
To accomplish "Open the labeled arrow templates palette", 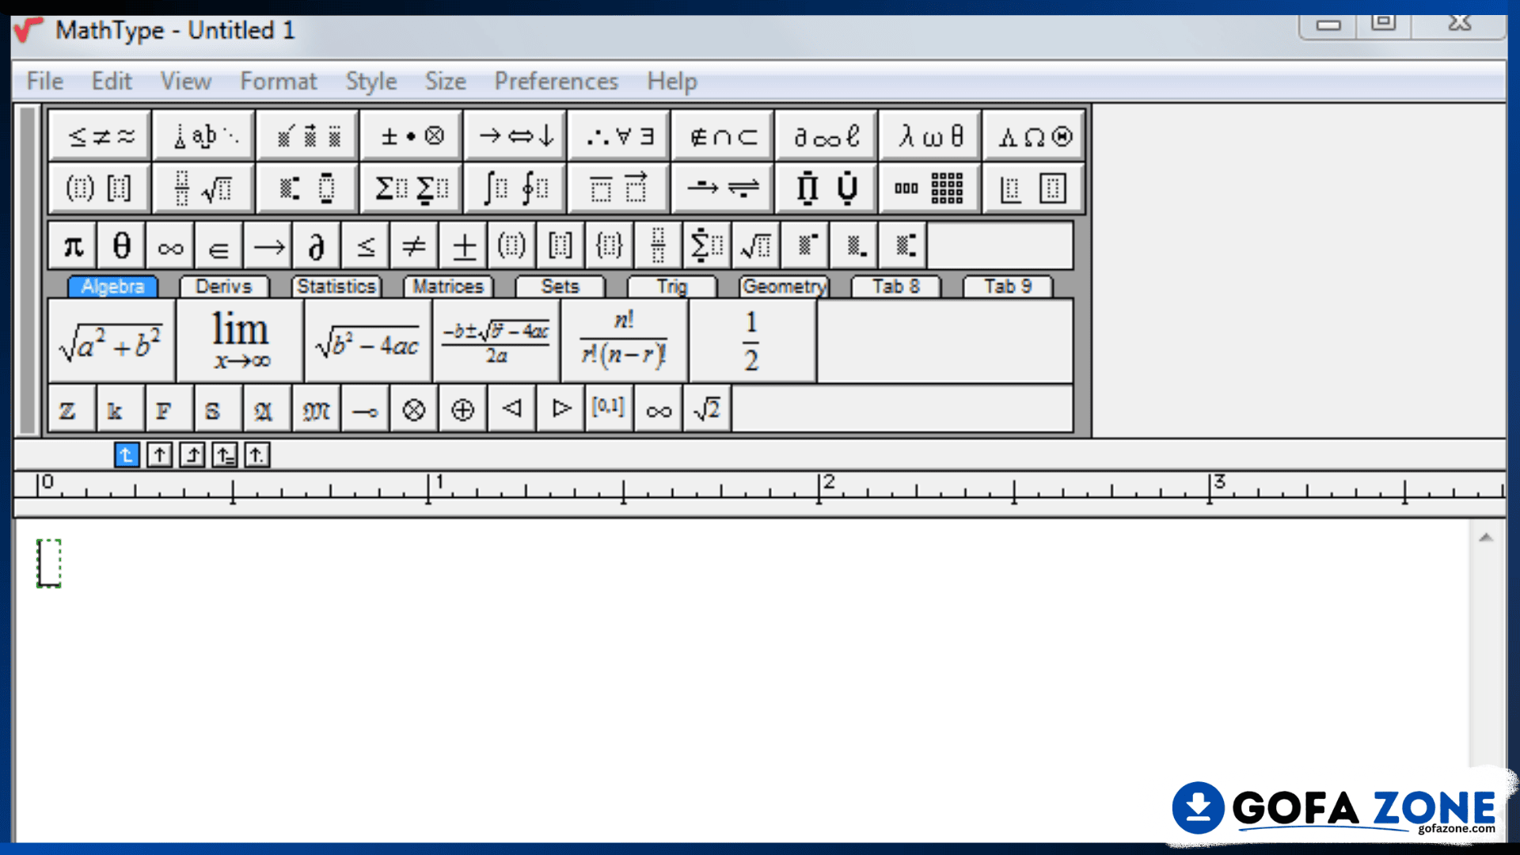I will pos(722,188).
